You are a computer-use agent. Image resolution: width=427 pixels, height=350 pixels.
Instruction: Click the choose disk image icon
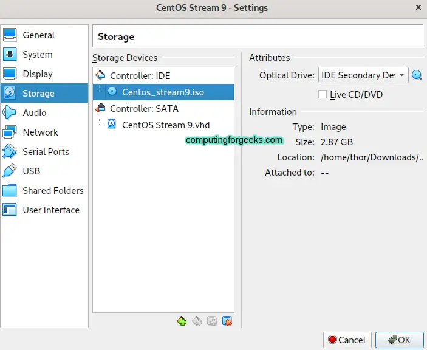(417, 75)
